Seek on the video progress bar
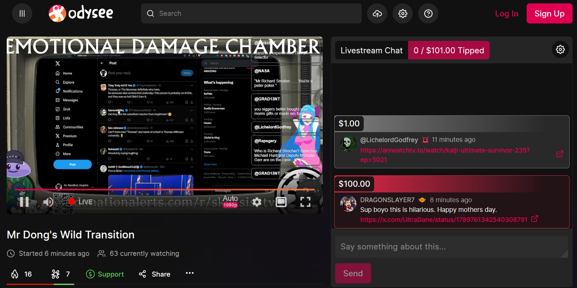Viewport: 577px width, 288px height. pos(165,189)
